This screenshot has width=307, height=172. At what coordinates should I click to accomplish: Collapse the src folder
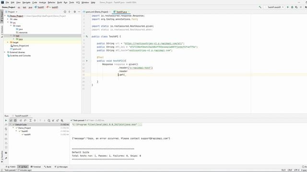click(8, 22)
